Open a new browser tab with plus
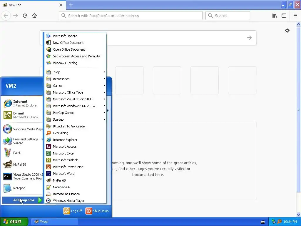This screenshot has width=301, height=226. coord(71,5)
